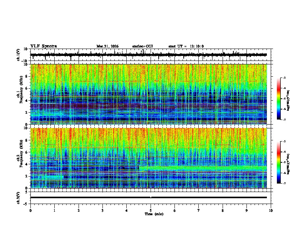The width and height of the screenshot is (305, 236).
Task: Click the ch.2 spectrogram panel
Action: pyautogui.click(x=149, y=158)
